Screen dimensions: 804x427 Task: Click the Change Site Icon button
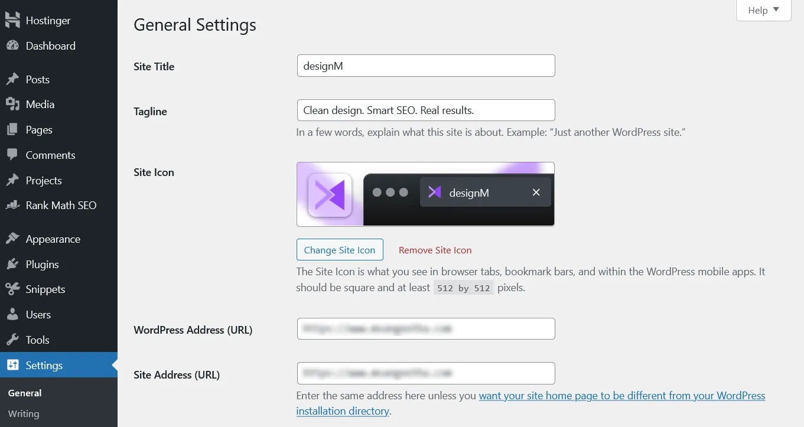340,249
